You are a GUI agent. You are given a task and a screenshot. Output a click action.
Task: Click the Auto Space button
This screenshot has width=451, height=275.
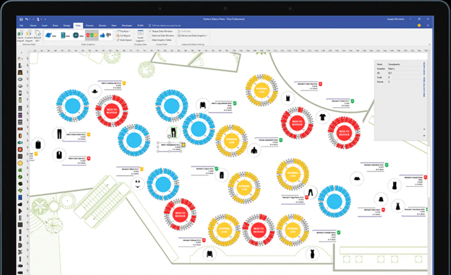(124, 40)
